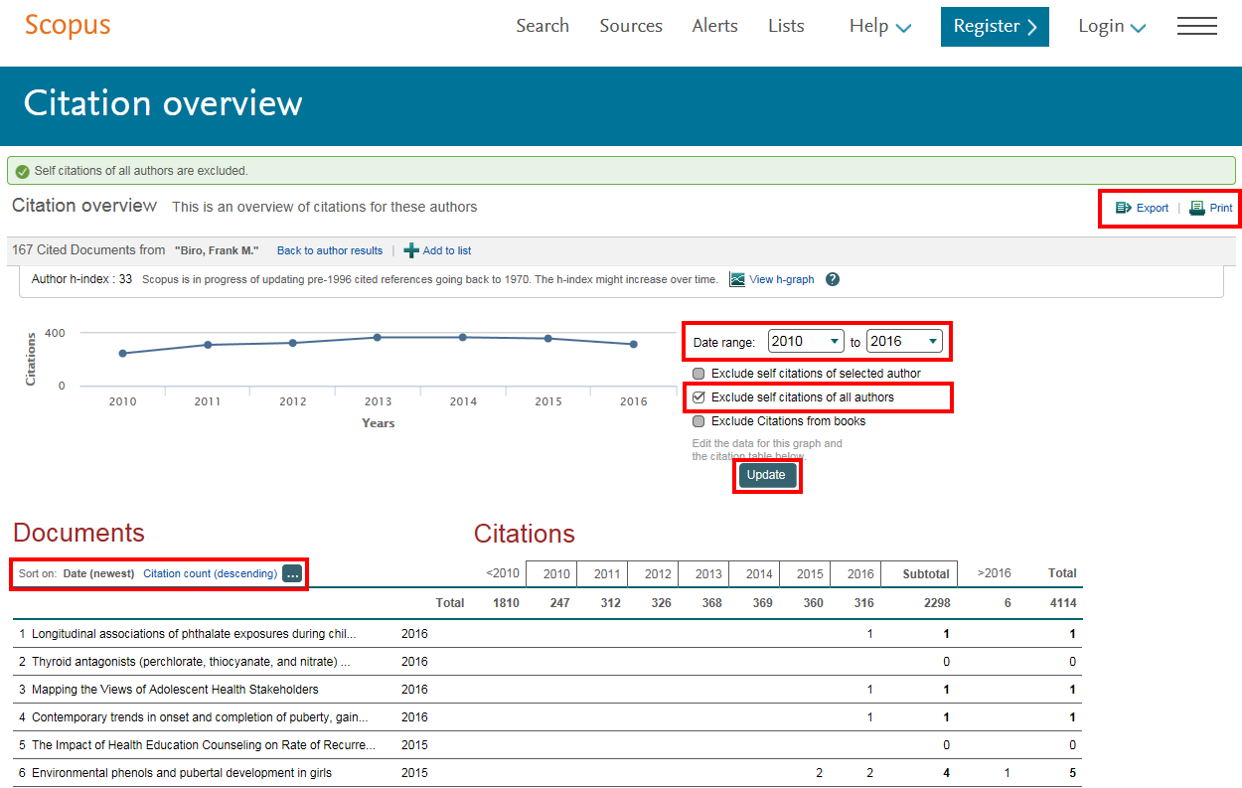This screenshot has height=788, width=1242.
Task: Click View h-graph link
Action: click(x=782, y=279)
